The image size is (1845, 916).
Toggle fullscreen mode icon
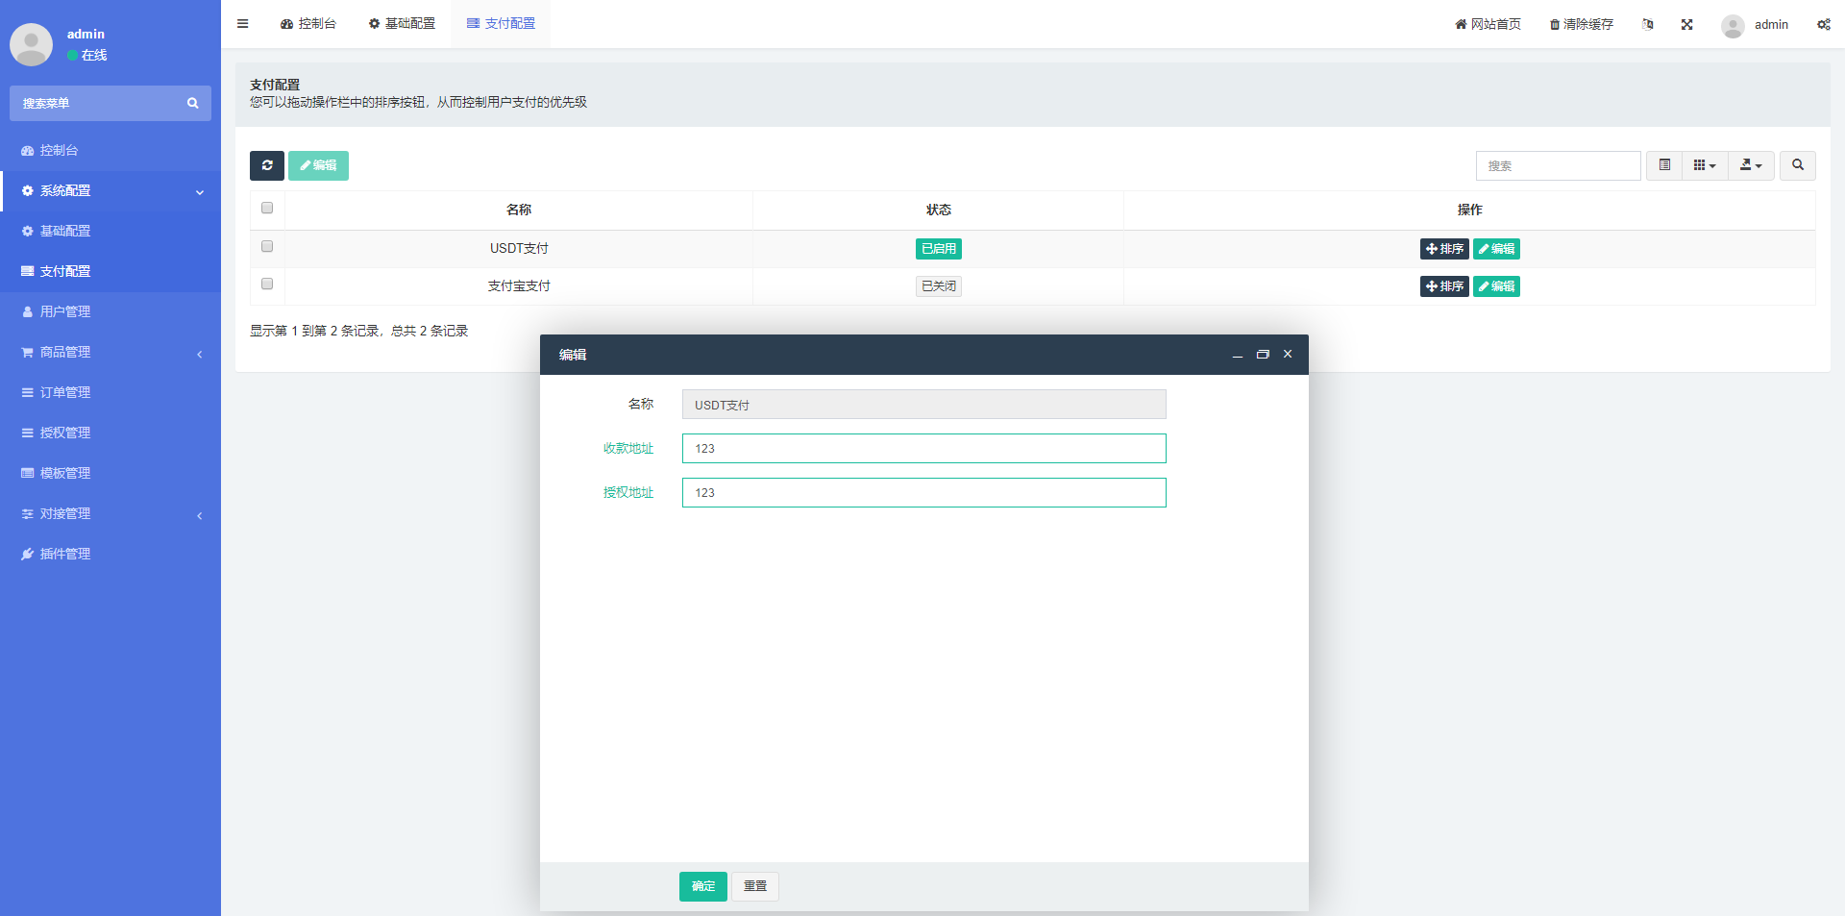click(x=1686, y=24)
